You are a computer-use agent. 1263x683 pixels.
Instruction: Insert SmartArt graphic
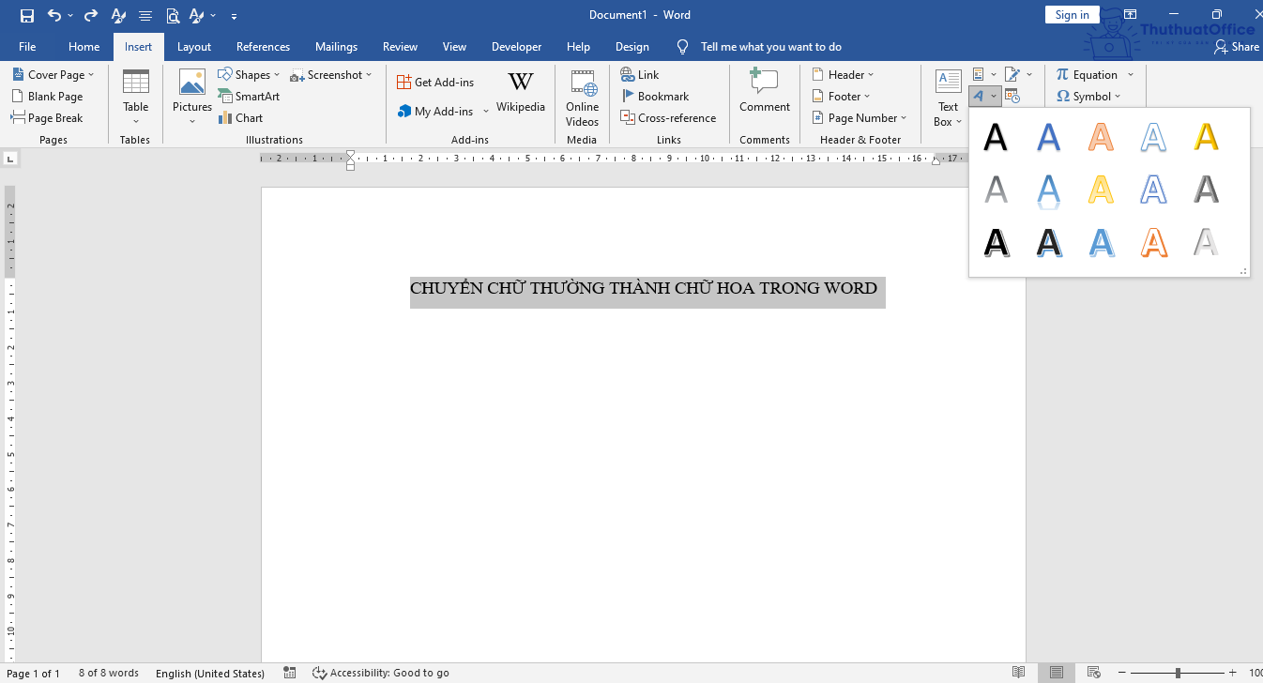point(249,96)
